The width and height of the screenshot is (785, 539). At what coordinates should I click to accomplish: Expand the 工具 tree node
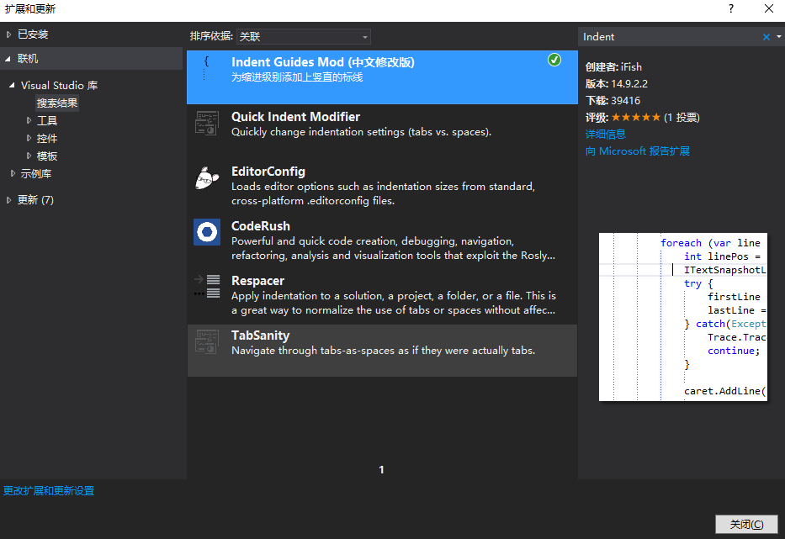(x=29, y=120)
